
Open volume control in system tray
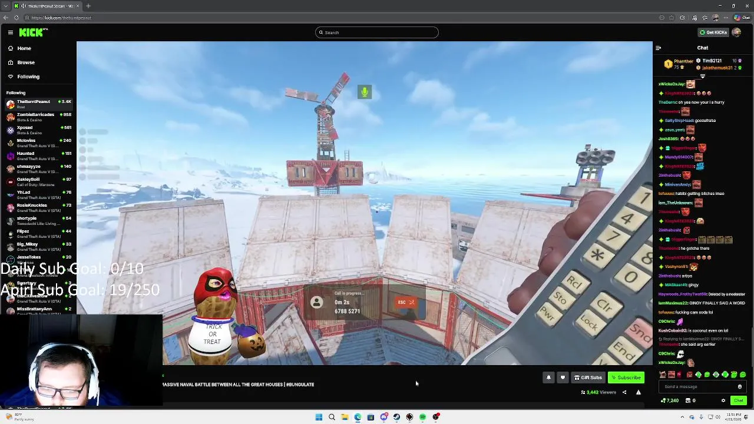point(718,417)
